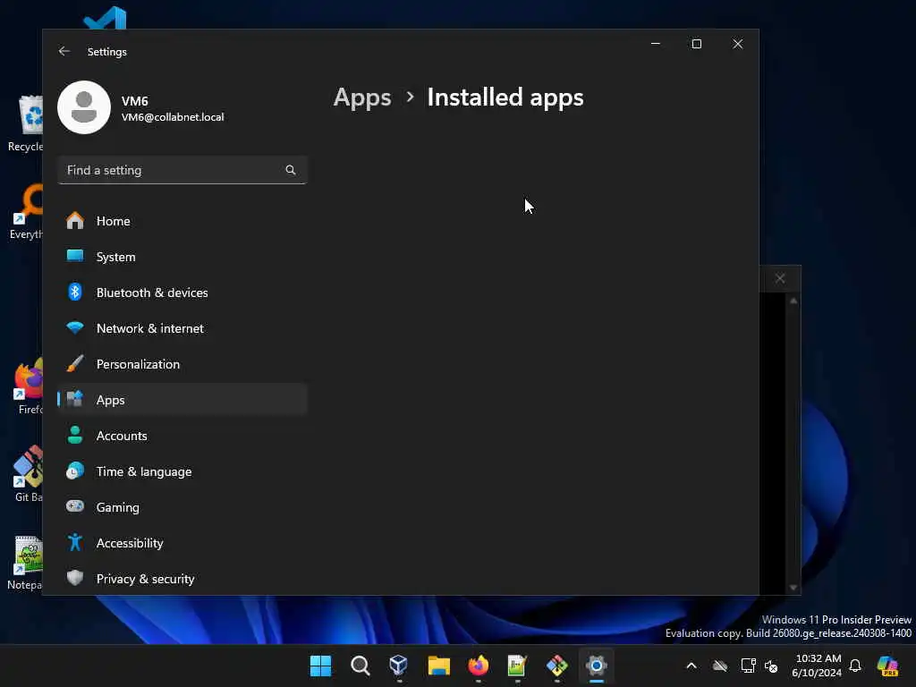Click the Apps breadcrumb link in heading

362,98
